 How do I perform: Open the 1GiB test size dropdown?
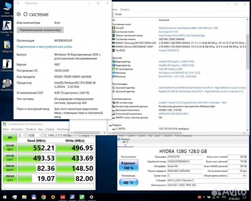pyautogui.click(x=34, y=135)
